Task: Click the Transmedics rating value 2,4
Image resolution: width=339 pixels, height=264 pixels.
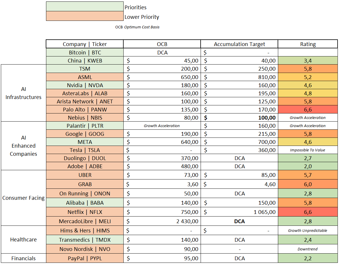Action: click(x=308, y=240)
